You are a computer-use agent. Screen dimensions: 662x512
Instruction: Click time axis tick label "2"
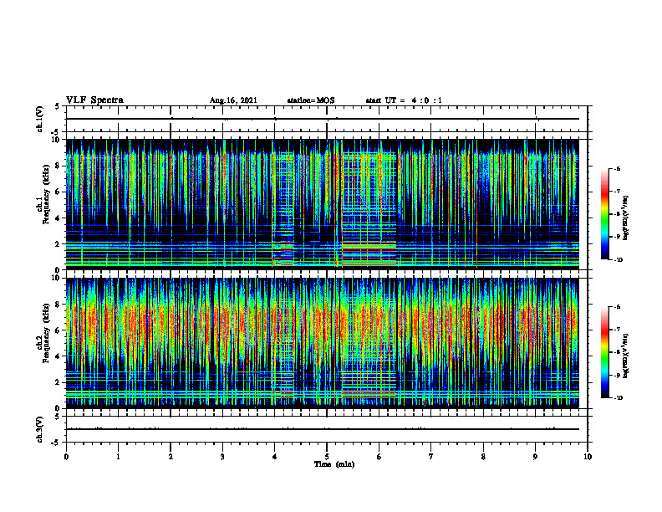tap(171, 457)
